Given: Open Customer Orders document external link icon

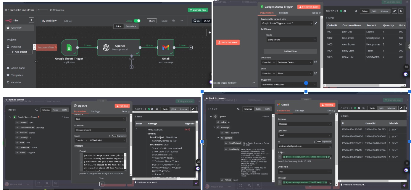Looking at the screenshot, I should [x=315, y=62].
